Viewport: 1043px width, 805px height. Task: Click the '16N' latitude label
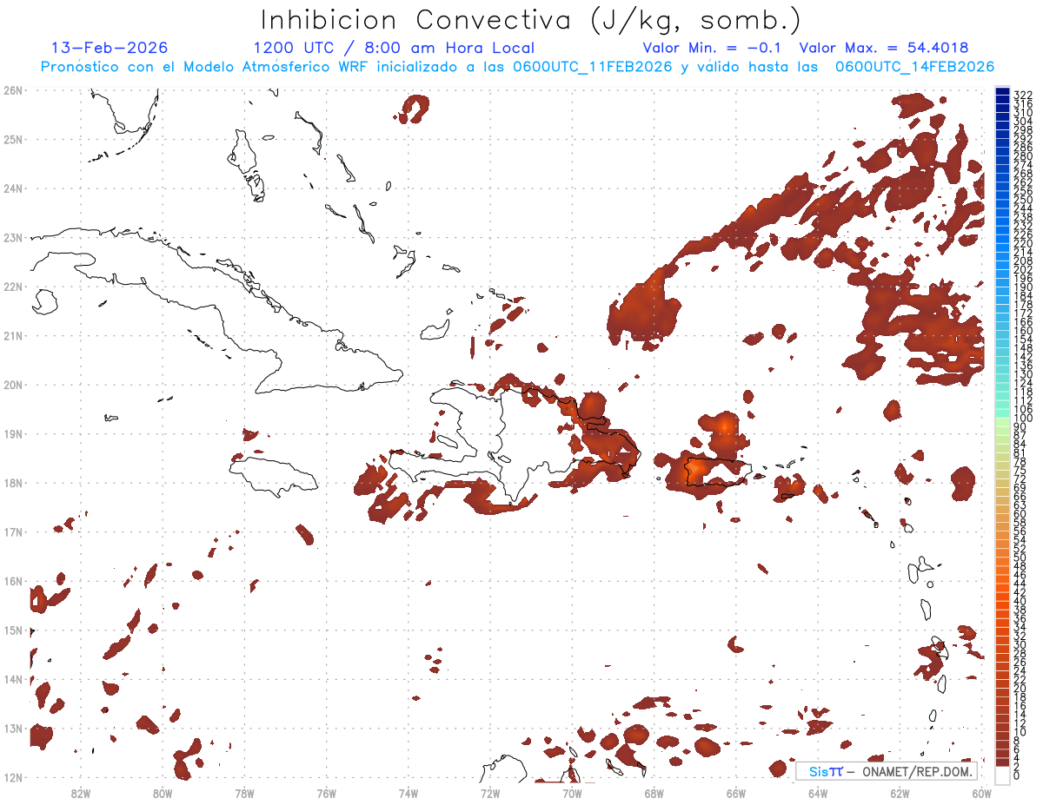pos(12,581)
